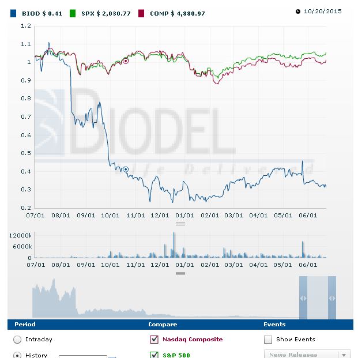This screenshot has height=358, width=358.
Task: Enable the Show Events checkbox
Action: click(x=268, y=340)
